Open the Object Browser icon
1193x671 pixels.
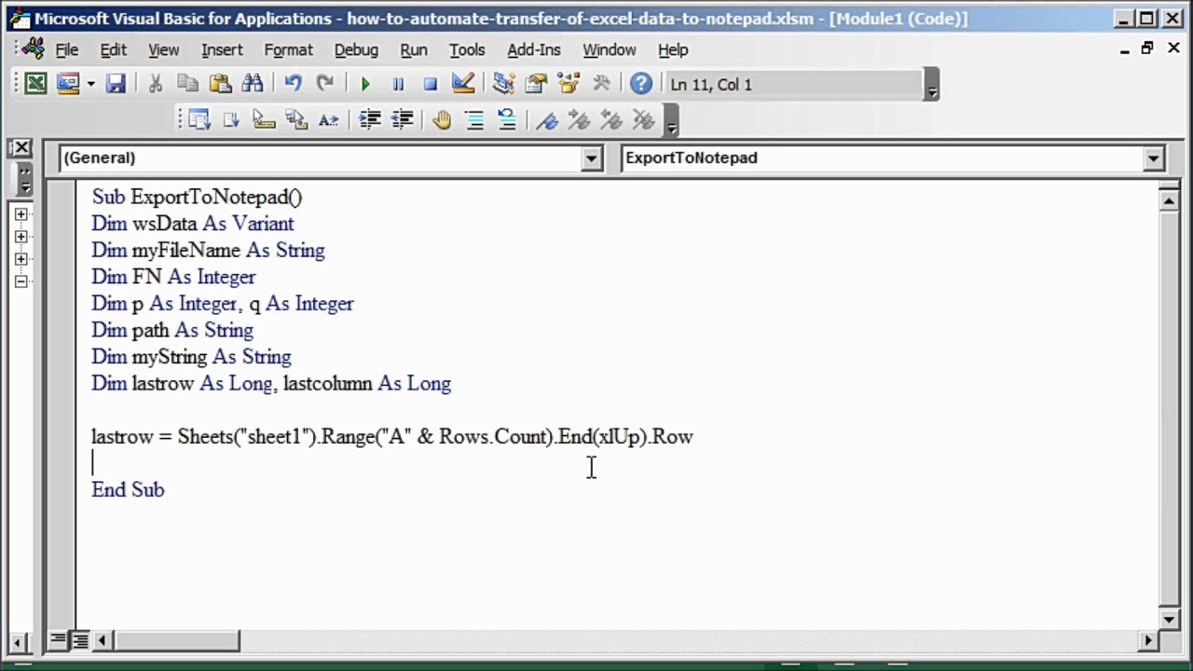click(569, 84)
